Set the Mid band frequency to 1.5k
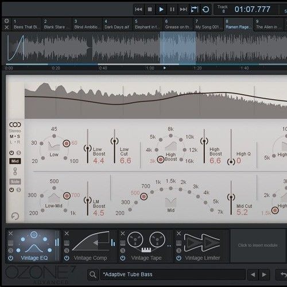This screenshot has width=287, height=287. coord(170,188)
